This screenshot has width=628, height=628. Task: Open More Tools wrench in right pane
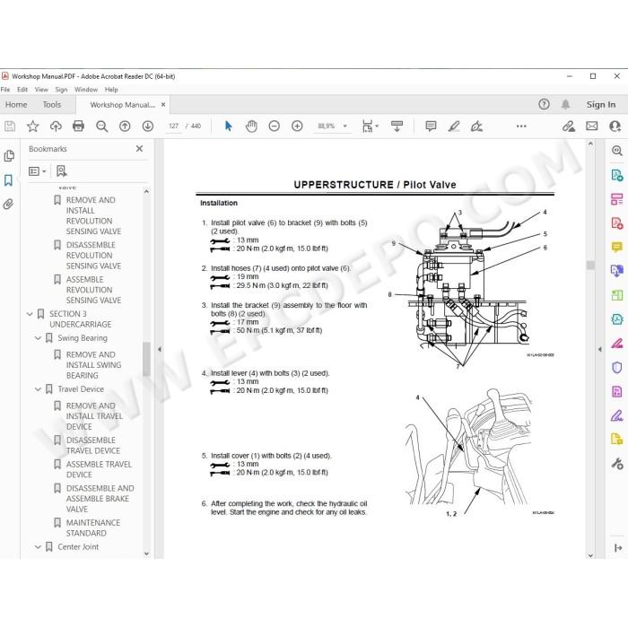click(617, 464)
